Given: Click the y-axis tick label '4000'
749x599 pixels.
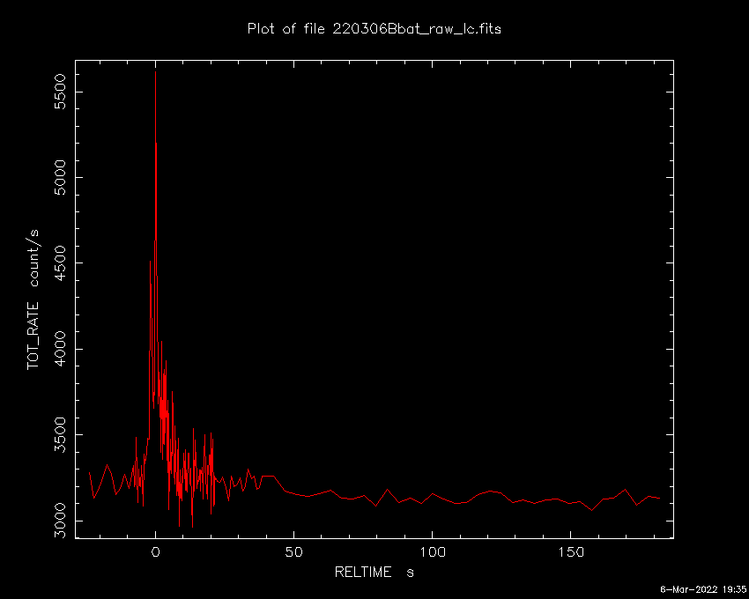Looking at the screenshot, I should (x=60, y=349).
